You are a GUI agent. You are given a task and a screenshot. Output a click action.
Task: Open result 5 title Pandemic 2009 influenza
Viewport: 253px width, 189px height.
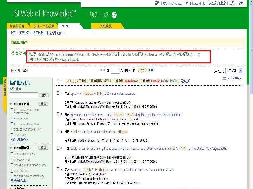click(x=122, y=169)
